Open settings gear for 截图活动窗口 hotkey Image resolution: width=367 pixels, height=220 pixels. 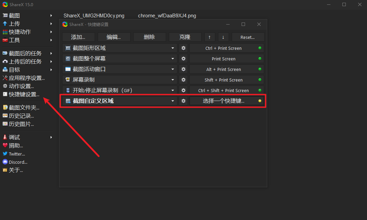tap(183, 69)
